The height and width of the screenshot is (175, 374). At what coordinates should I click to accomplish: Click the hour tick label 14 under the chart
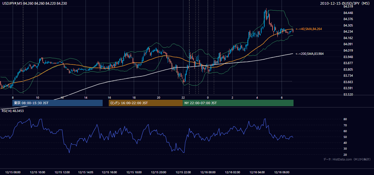pos(86,97)
